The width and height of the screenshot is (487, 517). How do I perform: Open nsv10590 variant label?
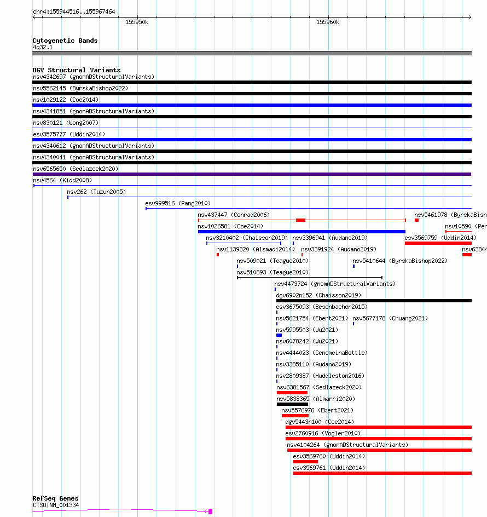click(x=466, y=227)
